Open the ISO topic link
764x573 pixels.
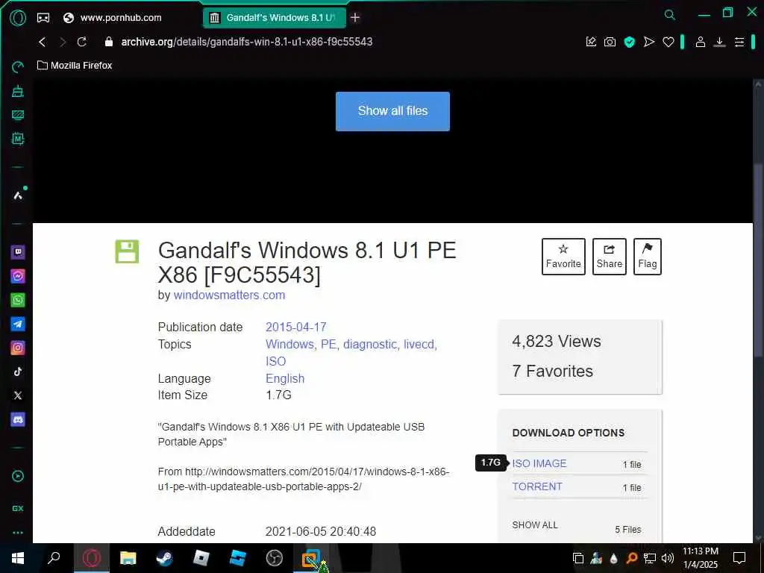[x=276, y=362]
